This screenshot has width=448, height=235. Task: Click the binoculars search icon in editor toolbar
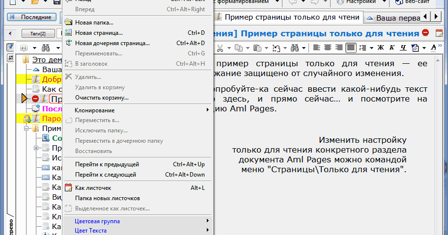tap(295, 48)
